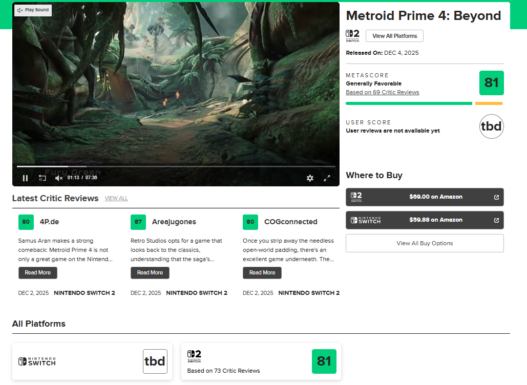Viewport: 527px width, 385px height.
Task: Unmute video with the speaker icon
Action: pos(59,178)
